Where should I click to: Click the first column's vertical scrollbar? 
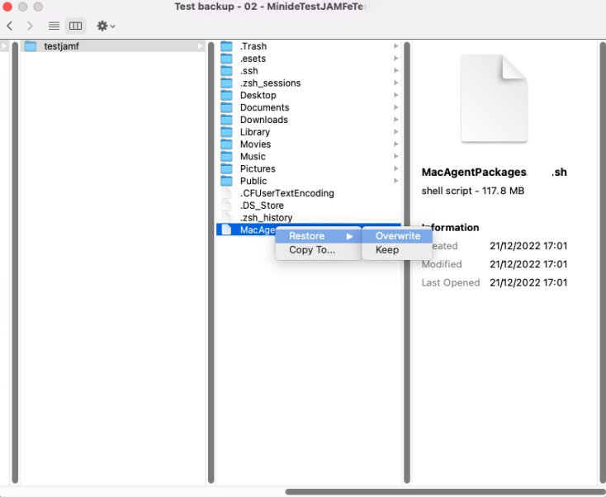pyautogui.click(x=15, y=263)
